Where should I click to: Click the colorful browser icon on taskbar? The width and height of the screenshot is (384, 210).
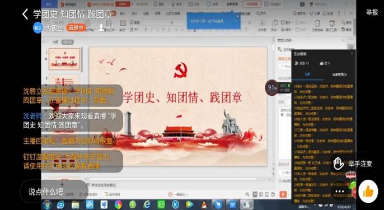(118, 204)
